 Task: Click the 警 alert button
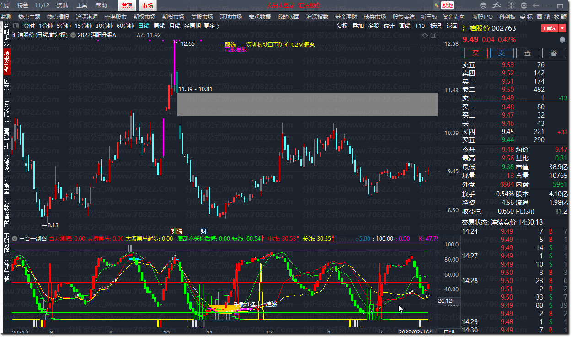[x=554, y=53]
